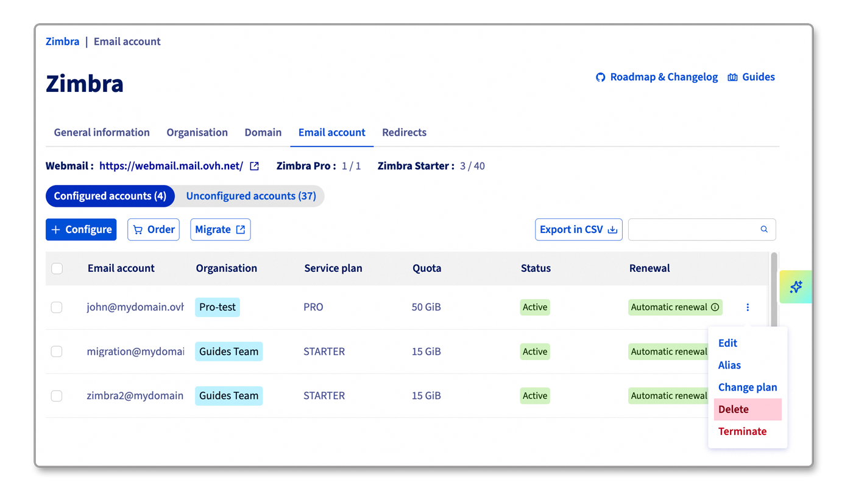The width and height of the screenshot is (853, 500).
Task: Click Migrate external link button
Action: tap(221, 229)
